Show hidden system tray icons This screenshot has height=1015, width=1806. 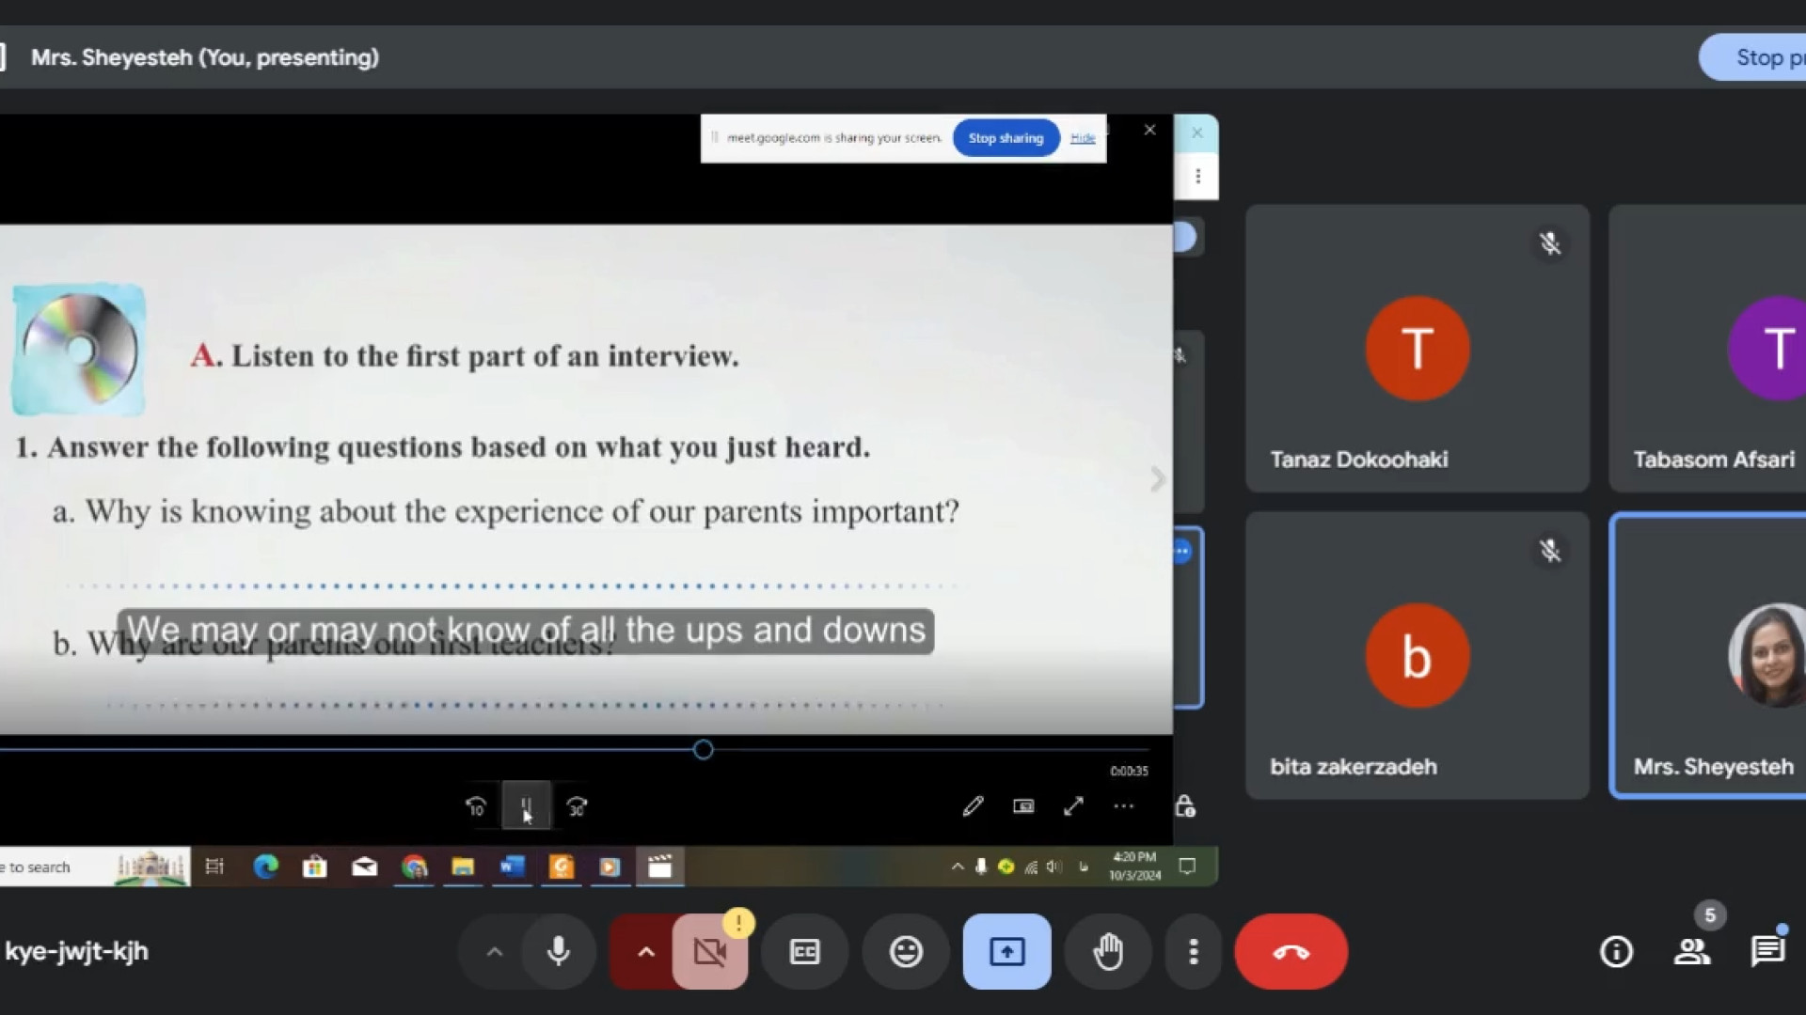(958, 867)
